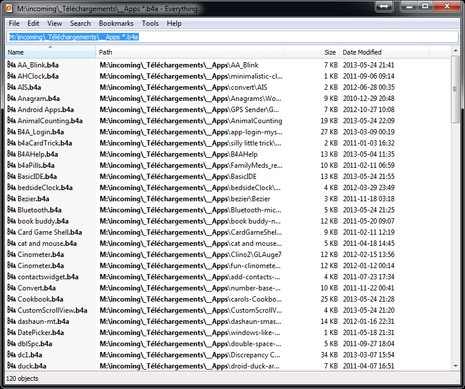
Task: Click the B4A icon of Anagram.b4a
Action: tap(12, 99)
